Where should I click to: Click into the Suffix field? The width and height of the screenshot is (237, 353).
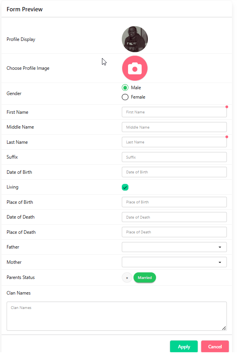click(174, 157)
